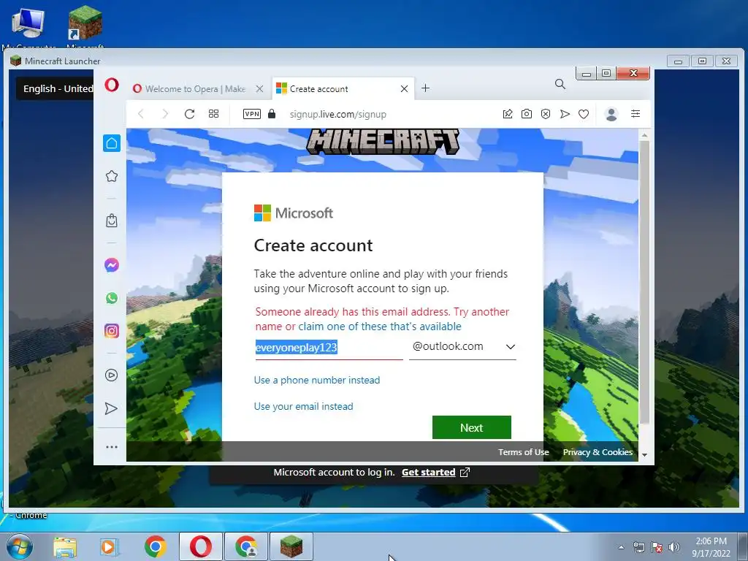The height and width of the screenshot is (561, 748).
Task: Open Google Chrome from the taskbar
Action: pyautogui.click(x=155, y=547)
